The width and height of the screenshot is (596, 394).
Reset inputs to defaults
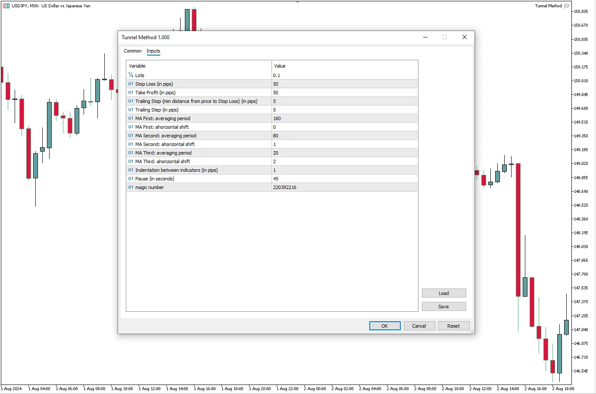[454, 326]
